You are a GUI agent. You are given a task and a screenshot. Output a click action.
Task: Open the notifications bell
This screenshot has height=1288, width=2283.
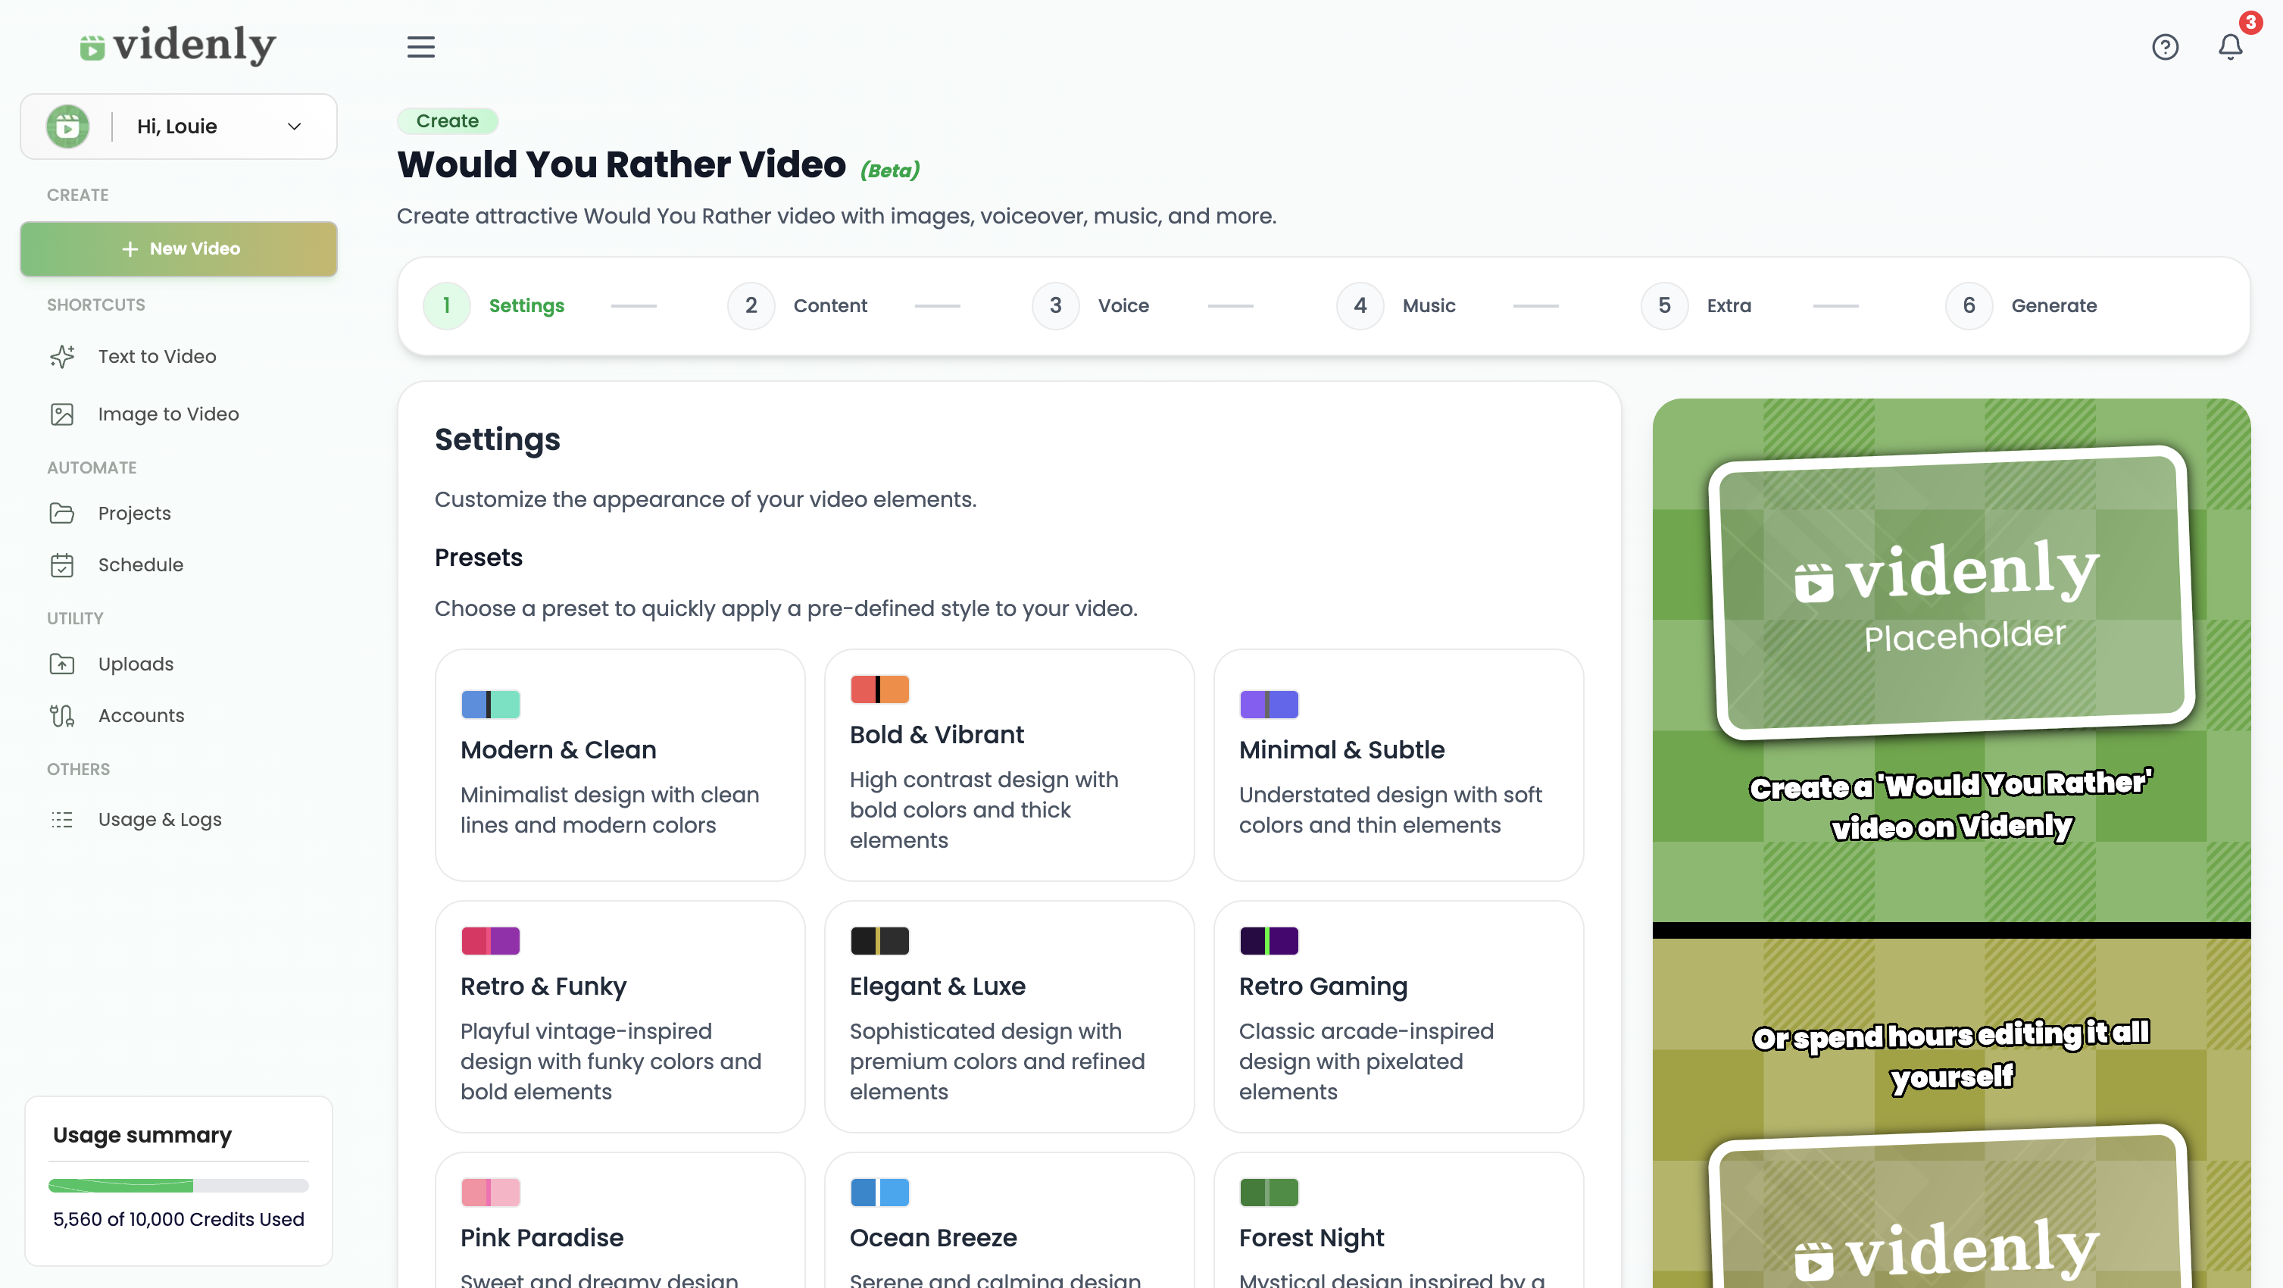[2231, 46]
